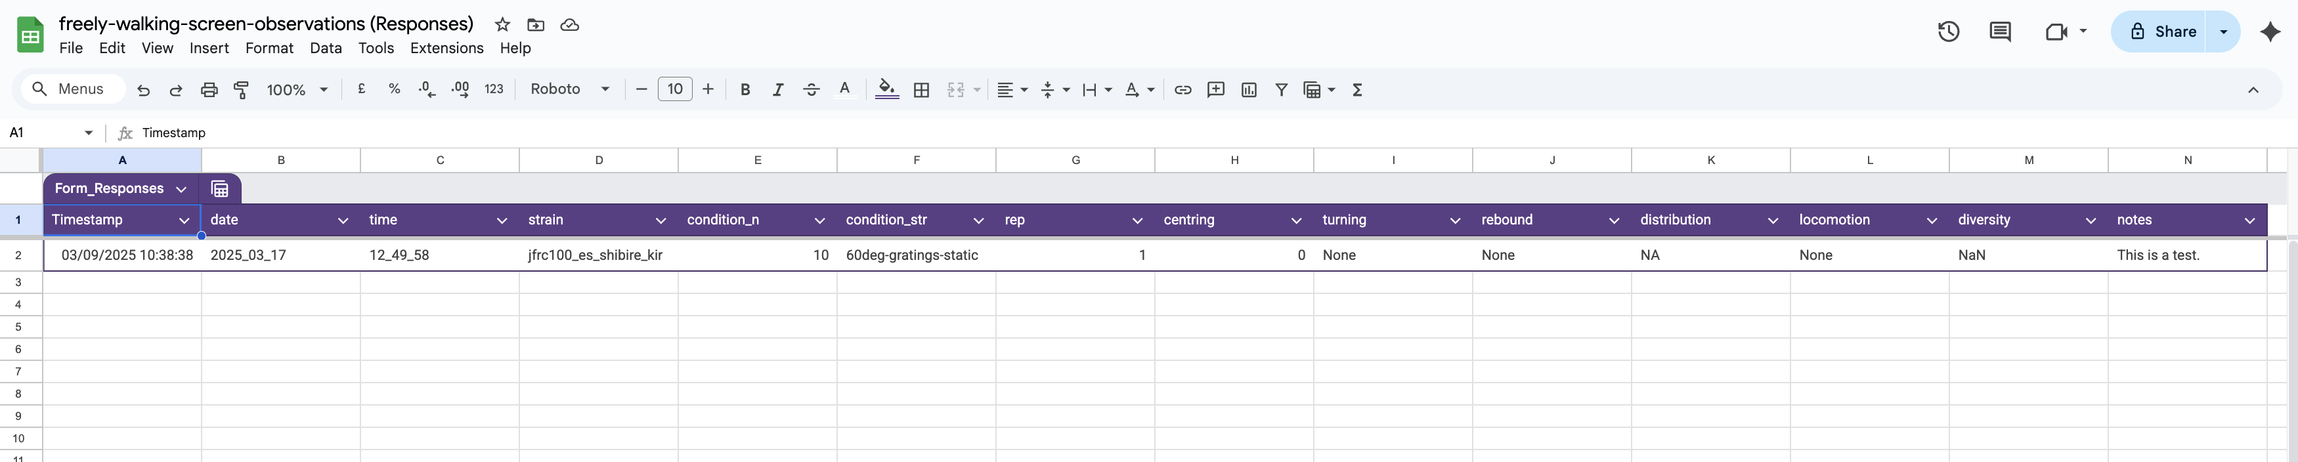Open the strain column dropdown
The width and height of the screenshot is (2298, 462).
[660, 220]
